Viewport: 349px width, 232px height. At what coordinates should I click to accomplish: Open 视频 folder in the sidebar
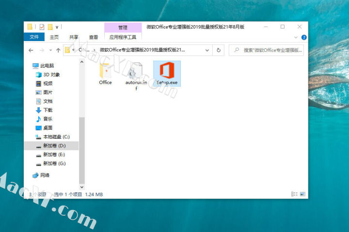click(x=44, y=84)
